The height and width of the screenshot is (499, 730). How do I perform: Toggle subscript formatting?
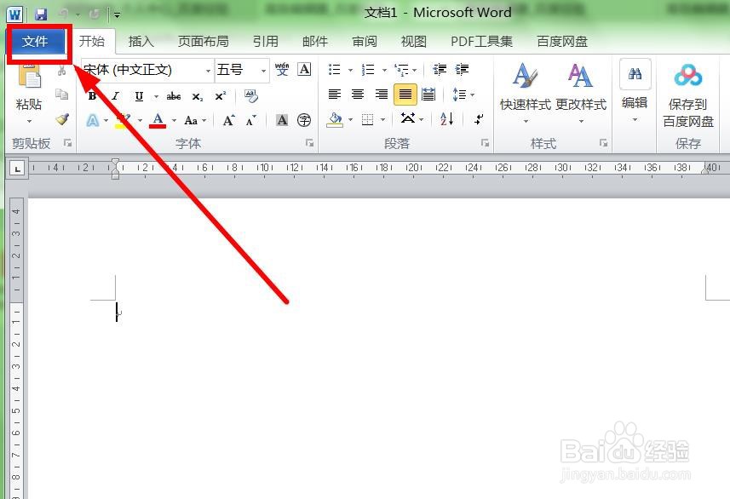pyautogui.click(x=198, y=96)
